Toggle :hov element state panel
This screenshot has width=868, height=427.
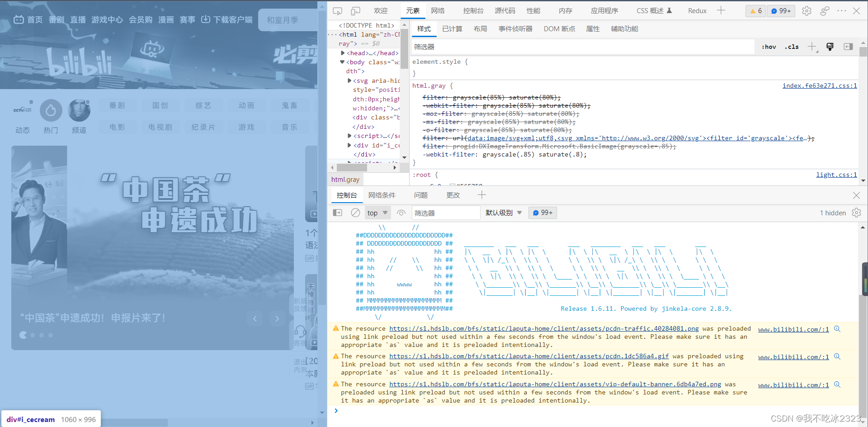(769, 47)
